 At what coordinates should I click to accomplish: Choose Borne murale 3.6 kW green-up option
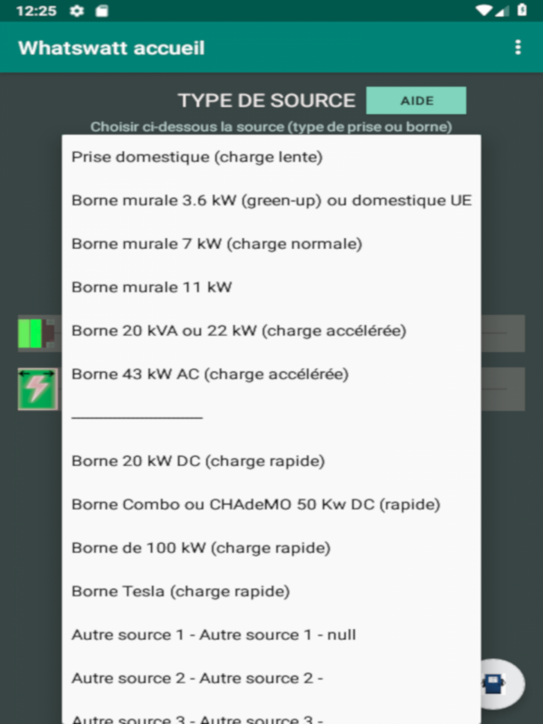pos(271,200)
